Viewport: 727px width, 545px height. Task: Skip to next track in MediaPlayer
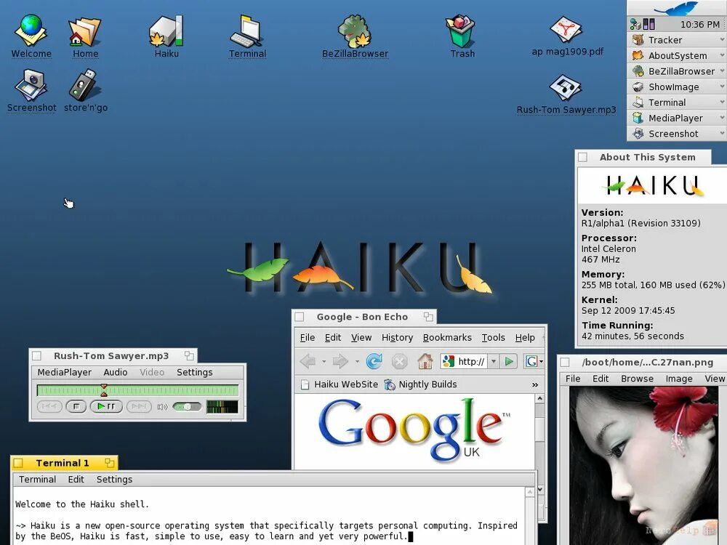point(139,406)
